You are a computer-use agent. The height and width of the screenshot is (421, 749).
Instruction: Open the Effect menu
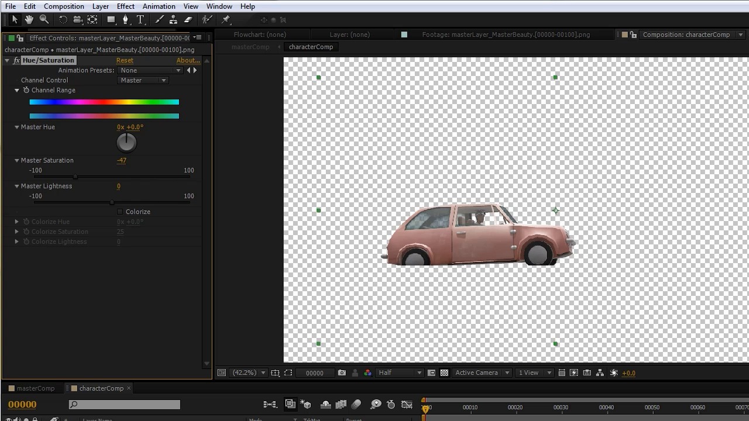coord(126,6)
